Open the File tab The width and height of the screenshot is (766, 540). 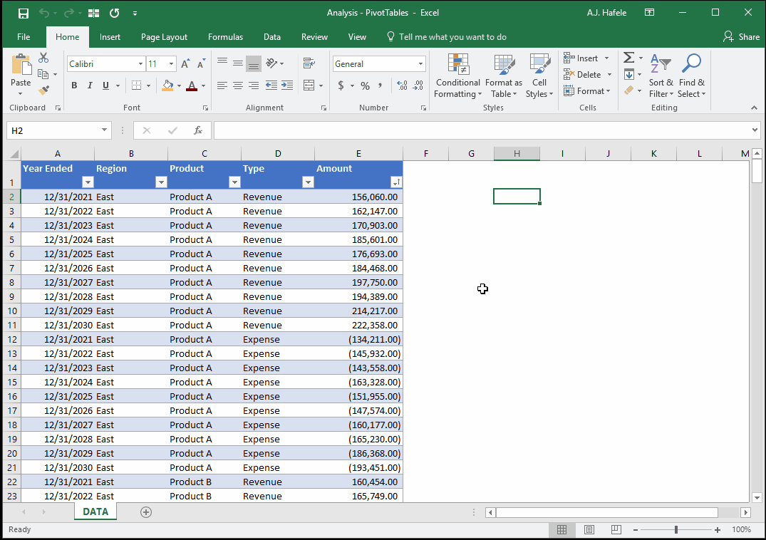tap(24, 37)
